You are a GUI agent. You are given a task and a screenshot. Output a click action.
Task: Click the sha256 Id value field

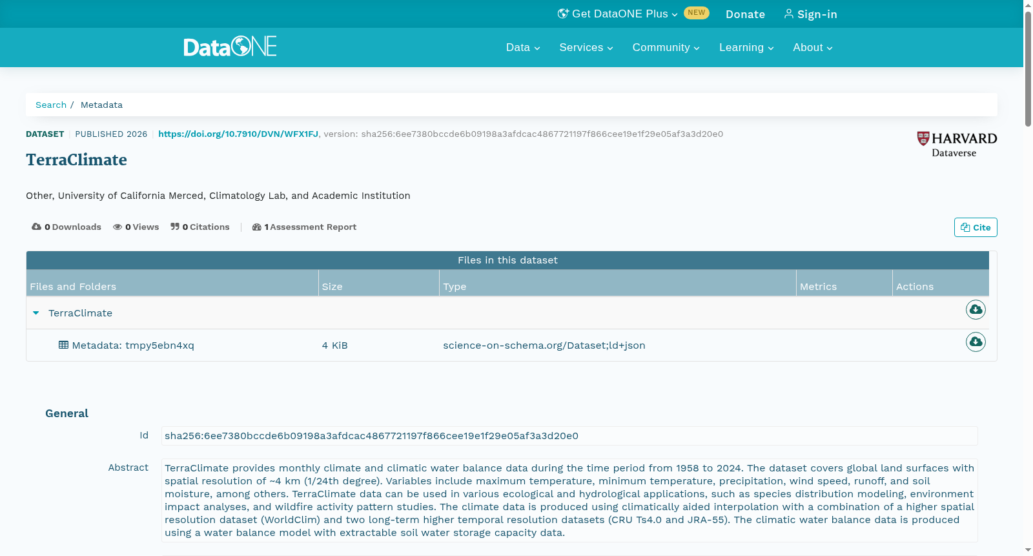(x=569, y=436)
